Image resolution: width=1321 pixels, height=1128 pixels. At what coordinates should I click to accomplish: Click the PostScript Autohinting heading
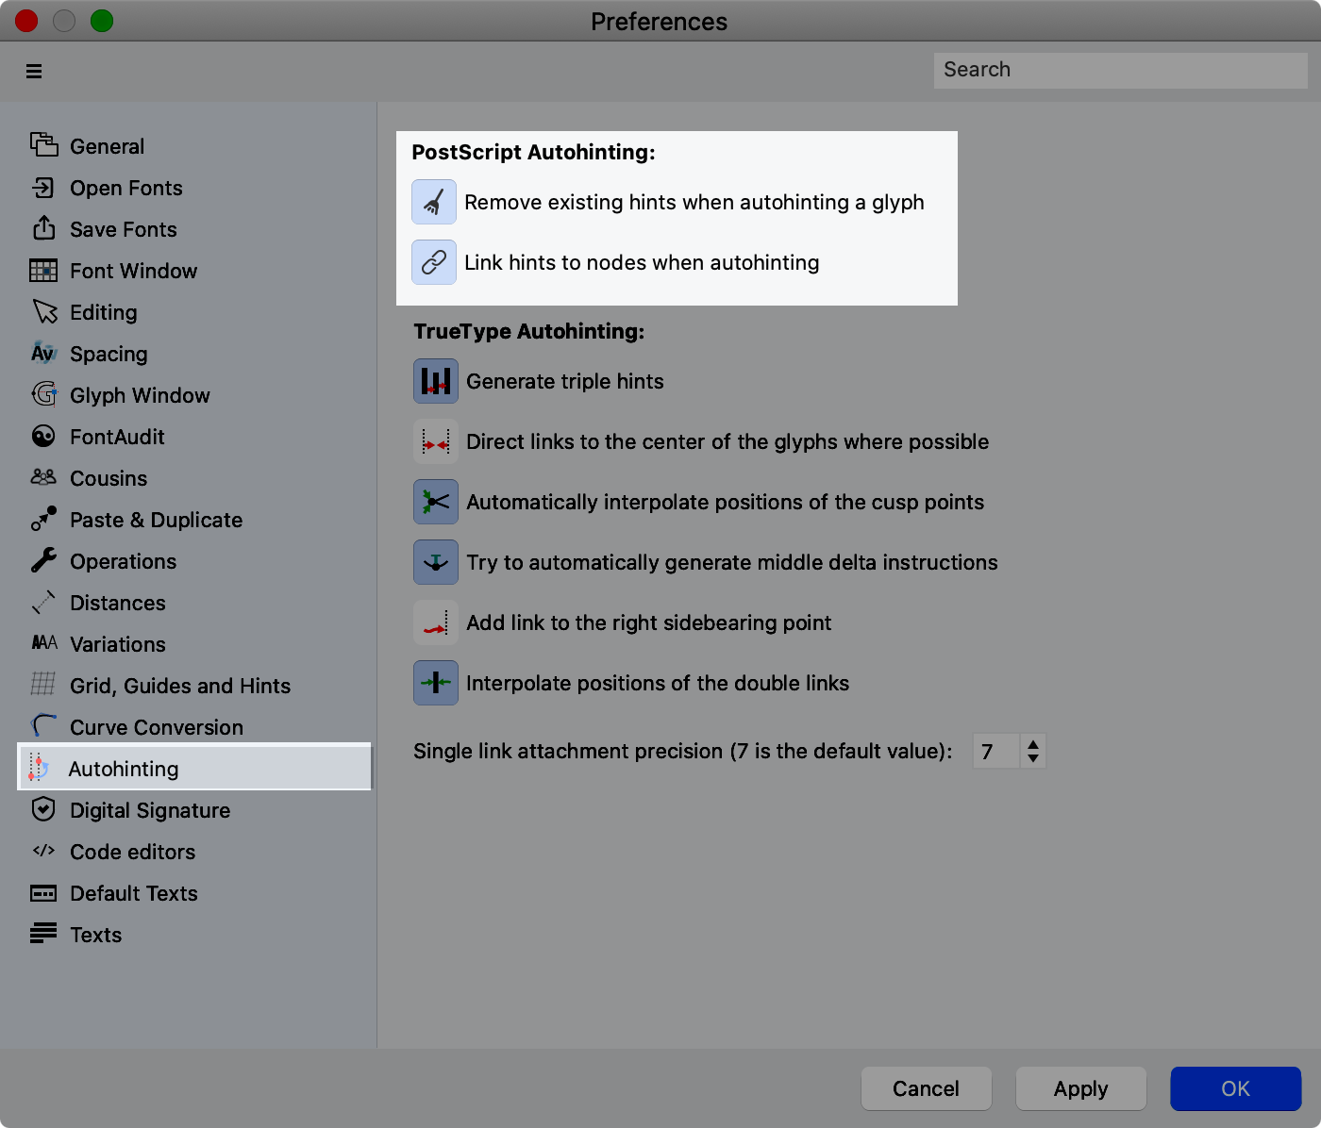pyautogui.click(x=533, y=152)
